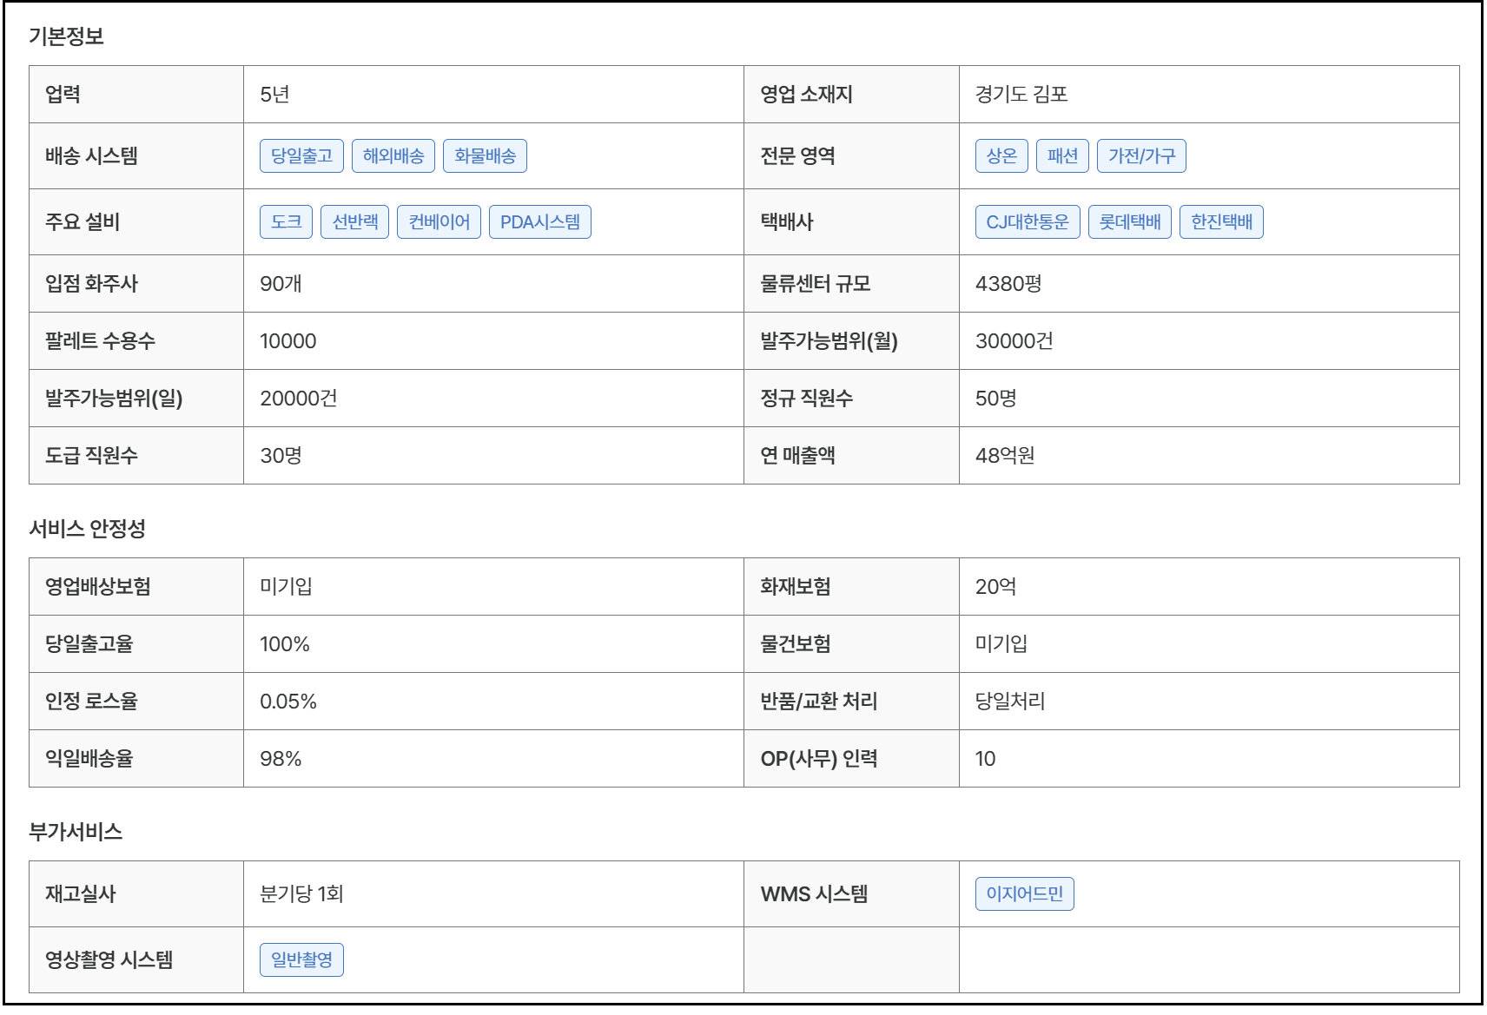The width and height of the screenshot is (1487, 1015).
Task: Click the 한진택배 courier tag
Action: (x=1221, y=222)
